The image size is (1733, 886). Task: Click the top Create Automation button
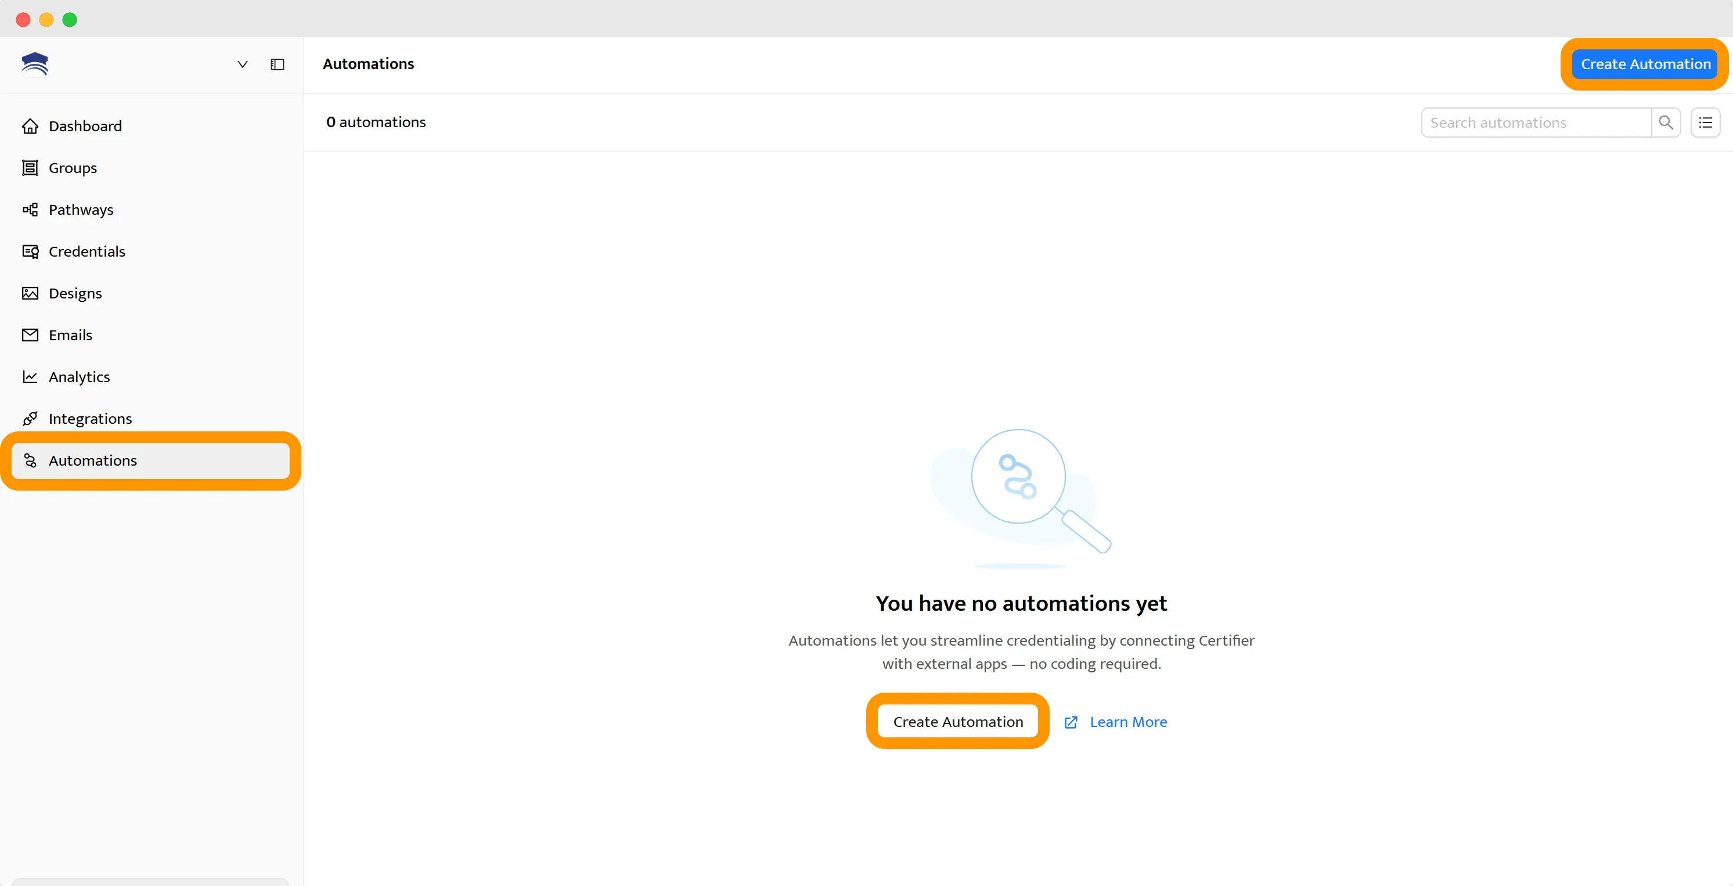coord(1644,64)
